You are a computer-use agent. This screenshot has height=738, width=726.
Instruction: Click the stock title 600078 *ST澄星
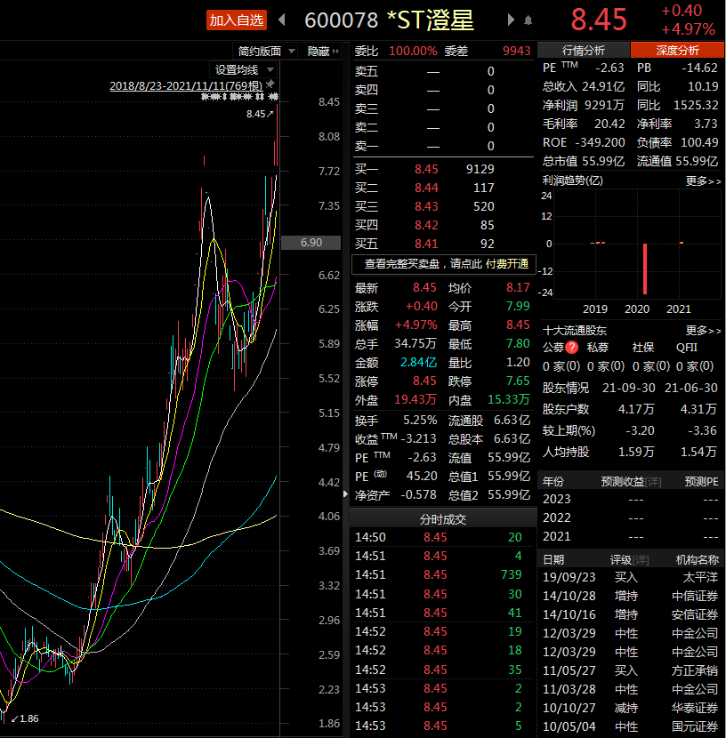point(389,20)
